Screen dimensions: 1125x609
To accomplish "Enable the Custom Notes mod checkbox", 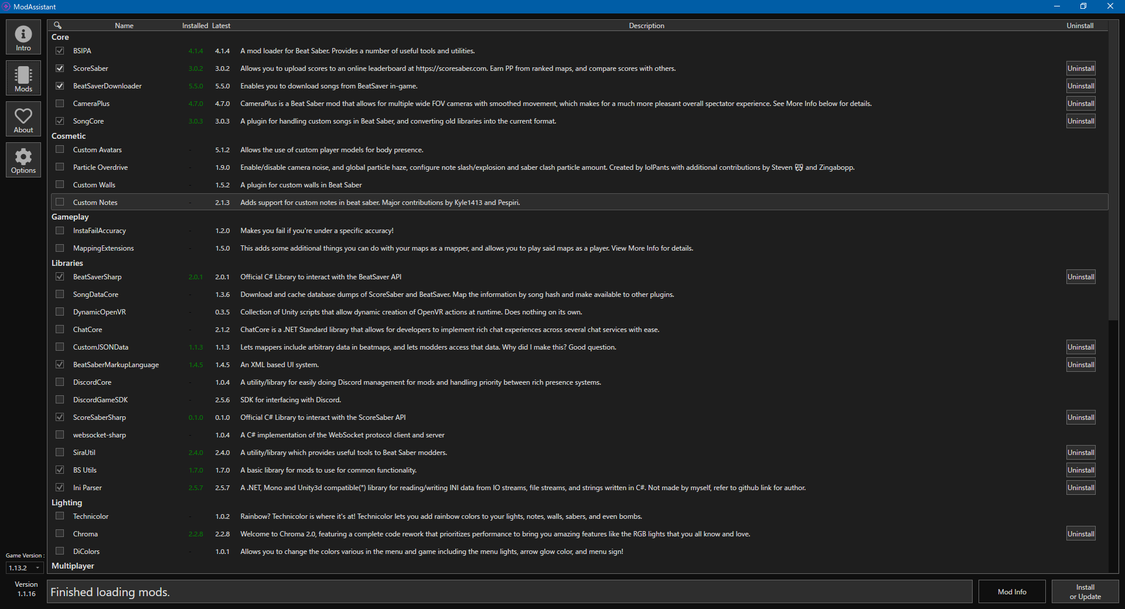I will pyautogui.click(x=60, y=202).
